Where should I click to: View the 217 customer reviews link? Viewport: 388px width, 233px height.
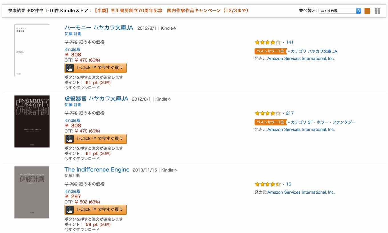click(x=290, y=113)
